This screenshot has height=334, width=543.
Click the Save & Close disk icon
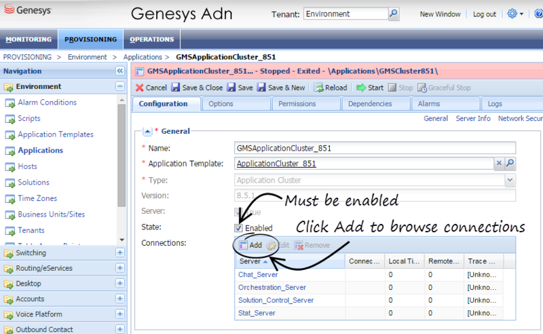click(x=176, y=88)
